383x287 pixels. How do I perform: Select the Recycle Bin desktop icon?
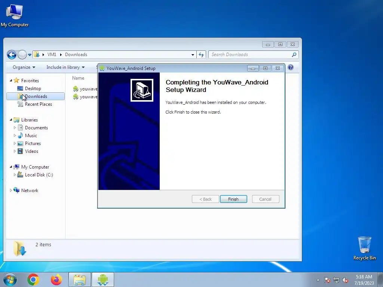click(x=364, y=248)
